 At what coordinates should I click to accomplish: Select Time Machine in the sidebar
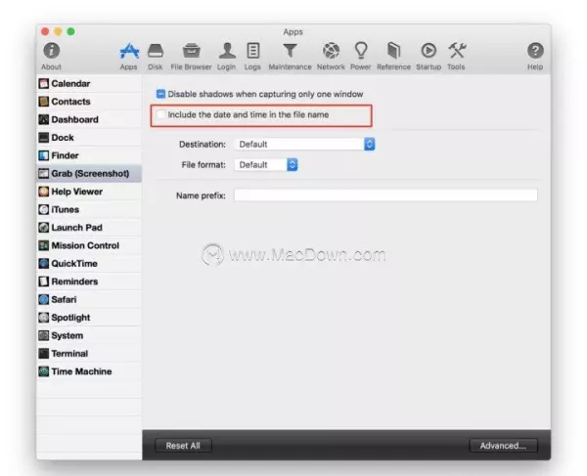(89, 371)
